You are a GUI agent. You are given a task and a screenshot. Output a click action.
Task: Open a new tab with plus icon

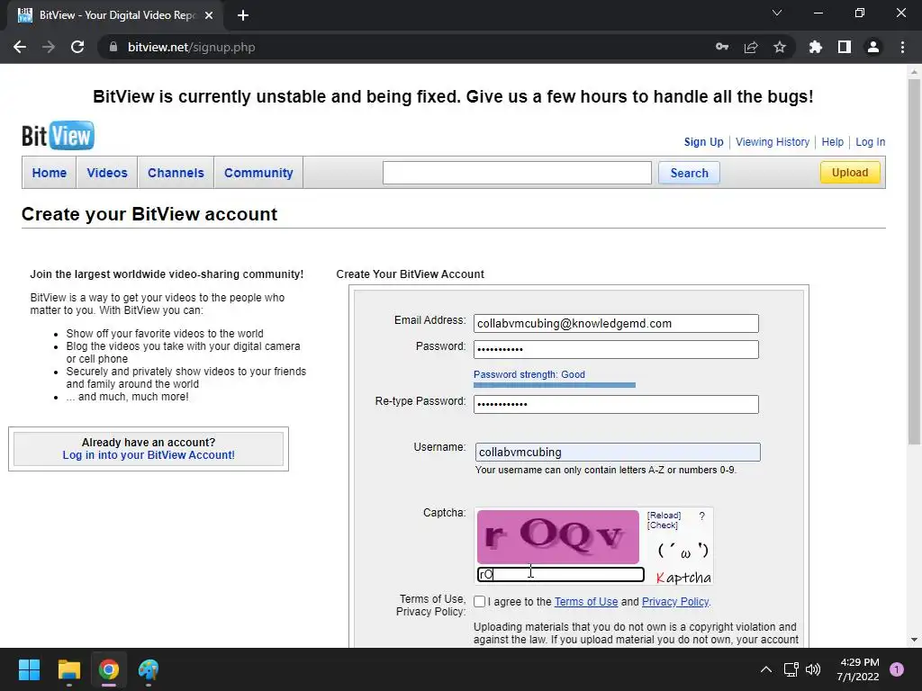click(243, 15)
